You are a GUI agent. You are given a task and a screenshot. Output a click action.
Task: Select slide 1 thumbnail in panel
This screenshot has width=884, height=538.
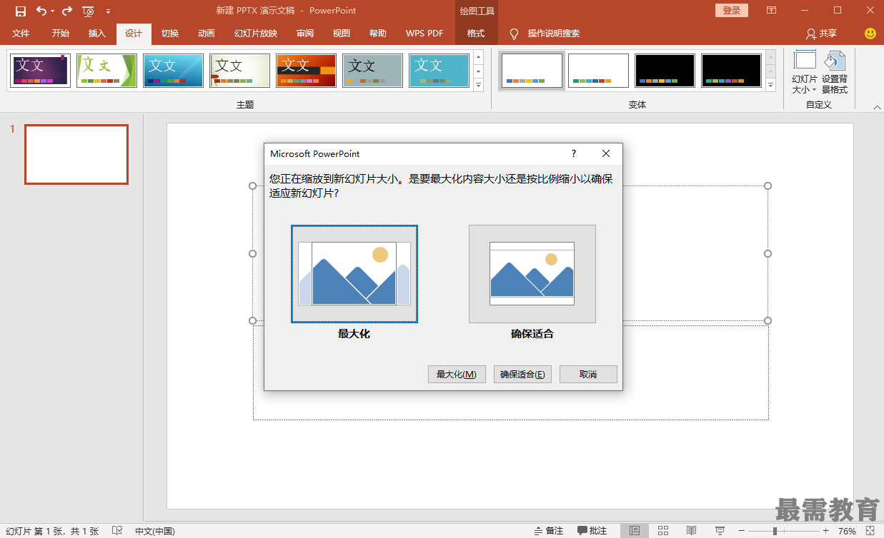click(76, 154)
